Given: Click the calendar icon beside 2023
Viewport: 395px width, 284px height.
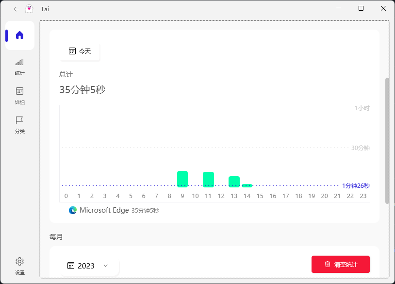Looking at the screenshot, I should point(71,266).
